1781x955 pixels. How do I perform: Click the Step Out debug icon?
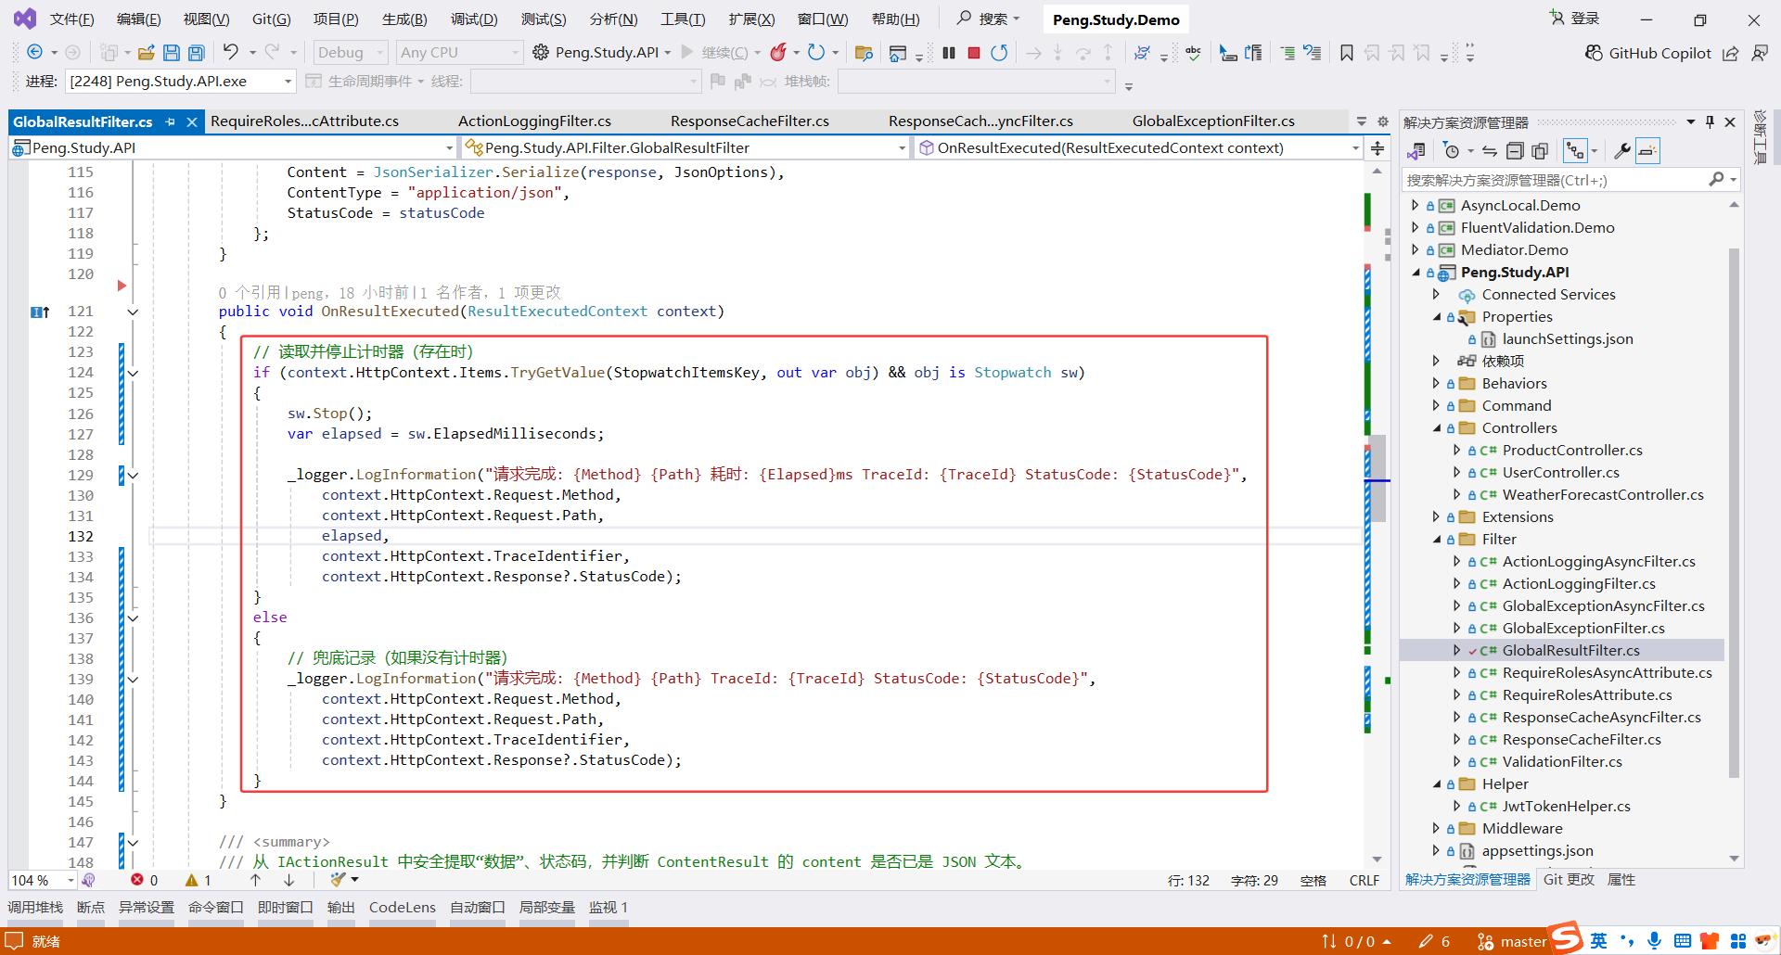point(1108,53)
